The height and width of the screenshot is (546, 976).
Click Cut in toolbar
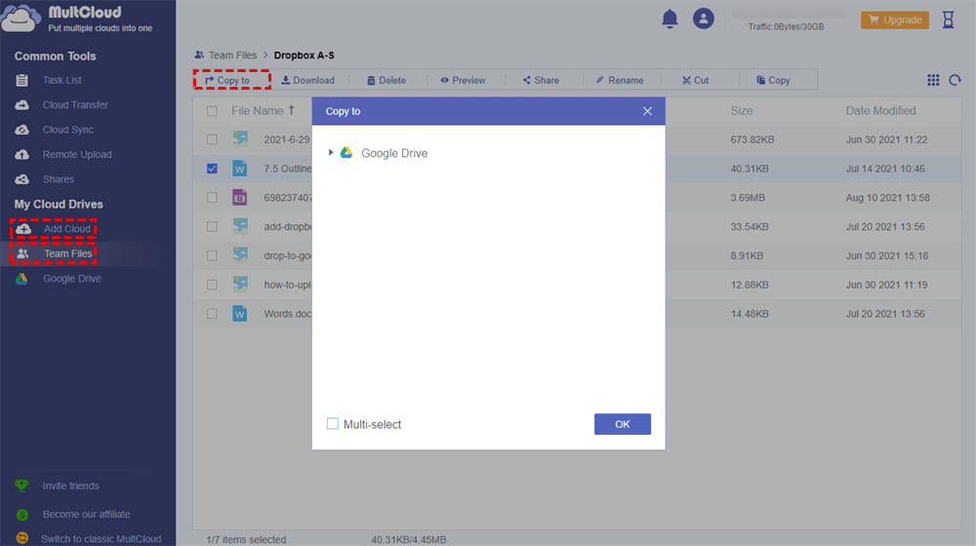(695, 80)
